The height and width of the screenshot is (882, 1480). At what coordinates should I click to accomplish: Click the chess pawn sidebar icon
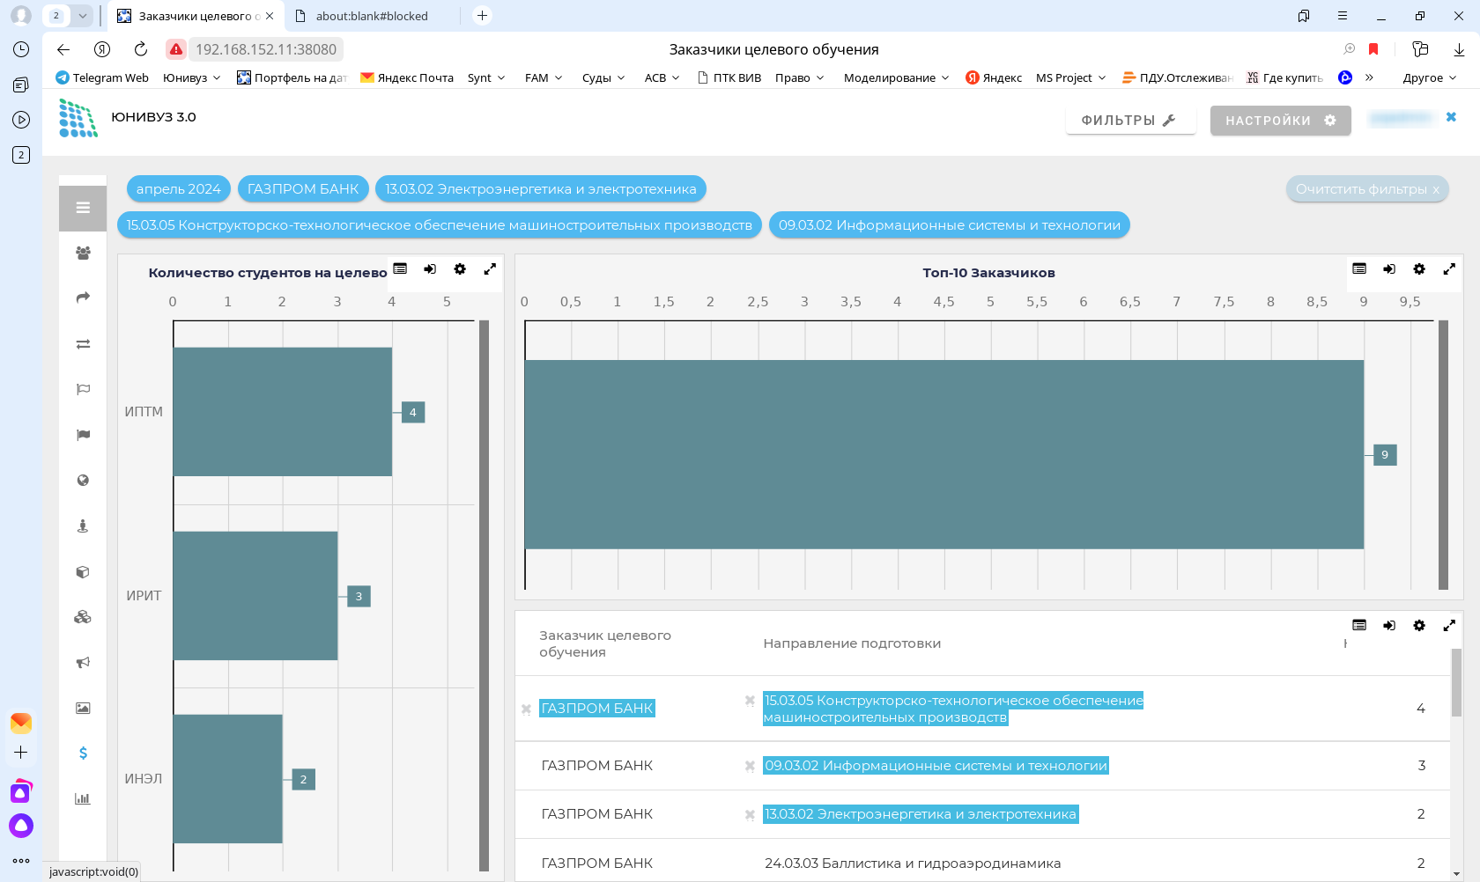pos(83,526)
